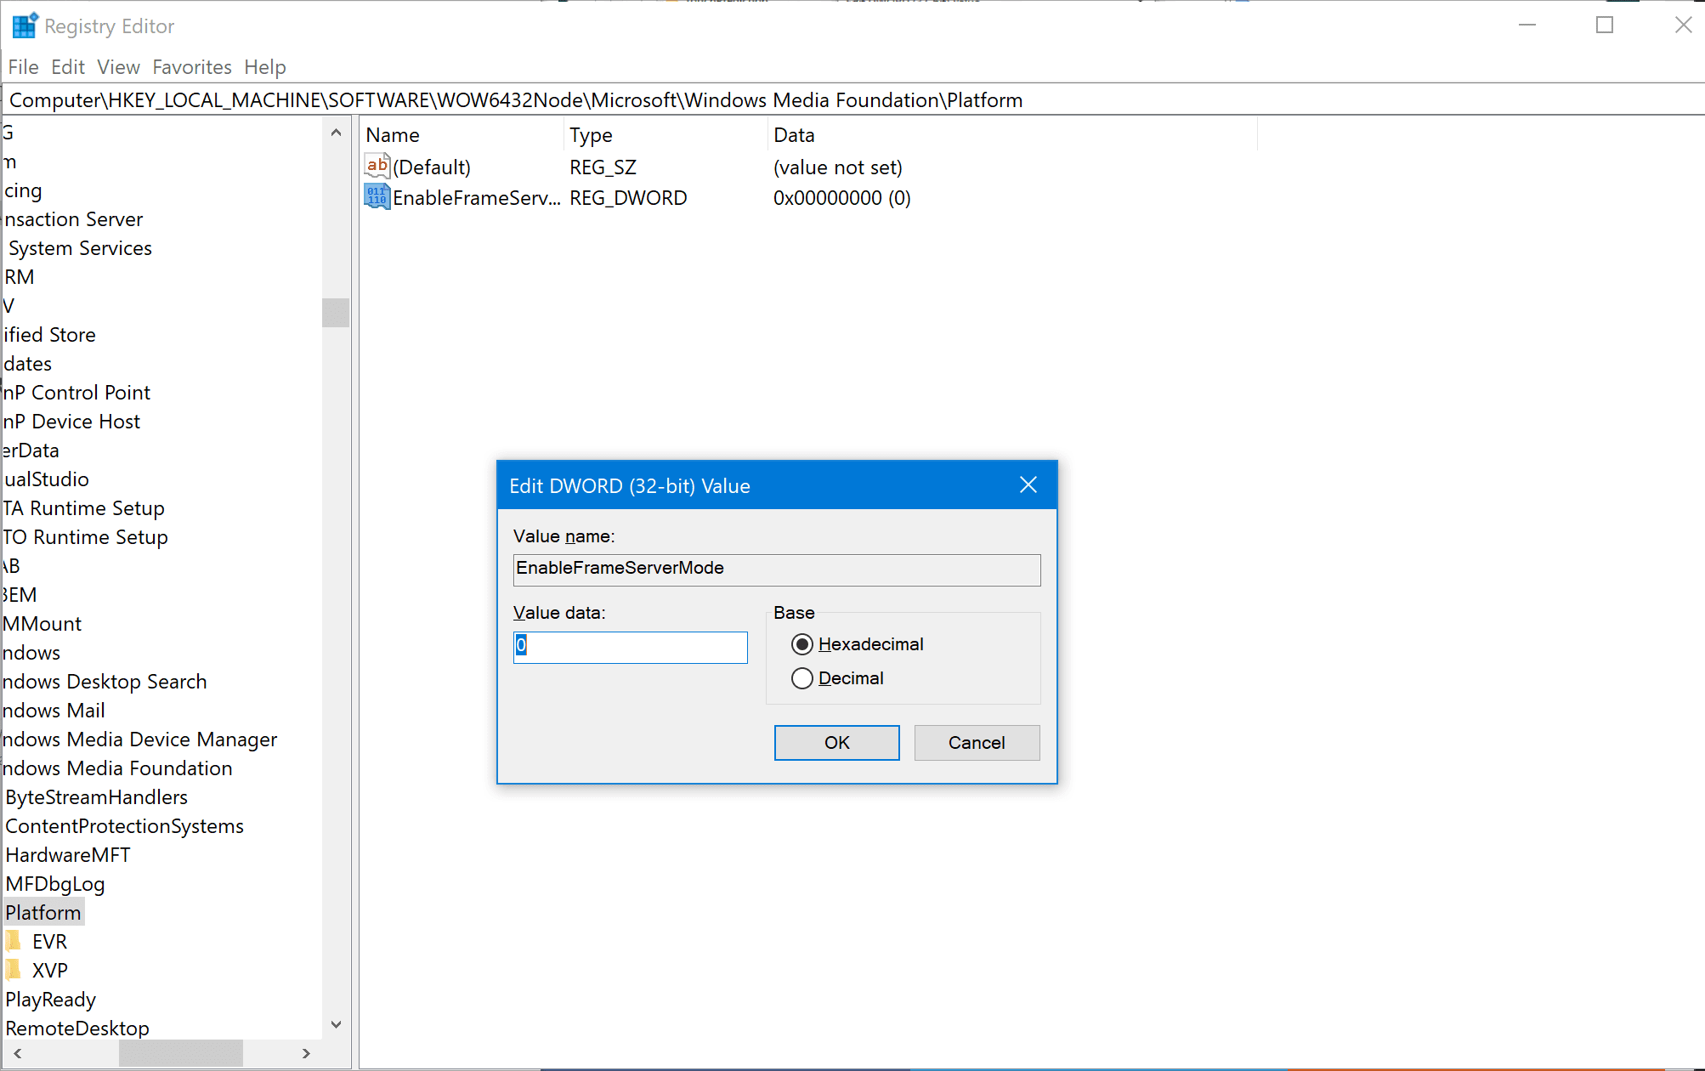Click the XVP folder icon
This screenshot has height=1071, width=1705.
13,970
